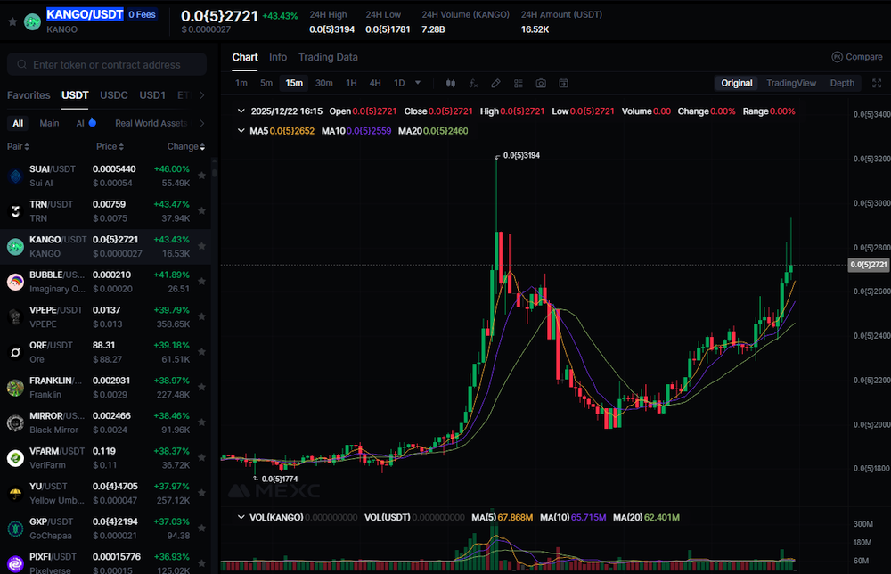The image size is (891, 574).
Task: Star the SUAI/USDT pair as favorite
Action: point(202,175)
